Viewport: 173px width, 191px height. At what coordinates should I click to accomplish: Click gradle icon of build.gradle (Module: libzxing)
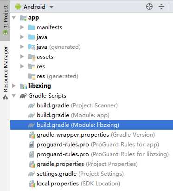[32, 125]
